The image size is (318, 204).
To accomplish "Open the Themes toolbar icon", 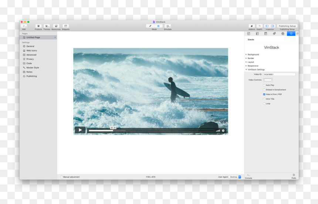I will tap(47, 26).
